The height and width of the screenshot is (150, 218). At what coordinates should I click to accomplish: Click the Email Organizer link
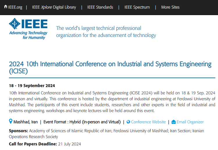190,122
